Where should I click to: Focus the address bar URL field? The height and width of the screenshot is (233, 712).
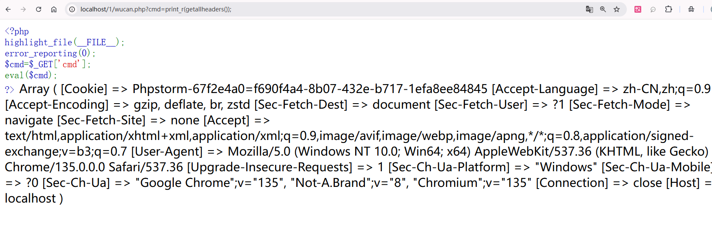[297, 9]
